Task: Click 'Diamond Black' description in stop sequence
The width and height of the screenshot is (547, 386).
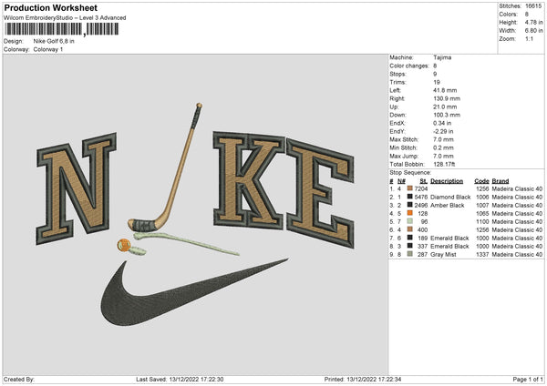Action: click(450, 198)
